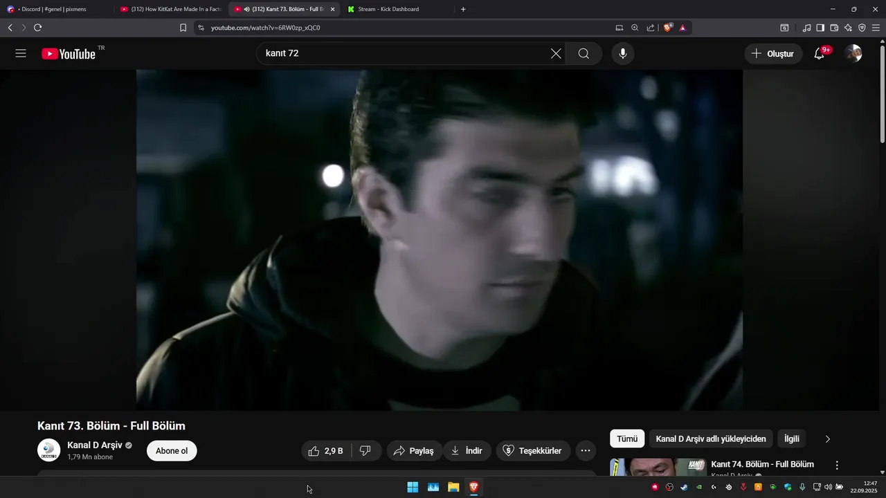The height and width of the screenshot is (498, 886).
Task: Open the picture-in-picture/cast icon in address bar
Action: coord(620,28)
